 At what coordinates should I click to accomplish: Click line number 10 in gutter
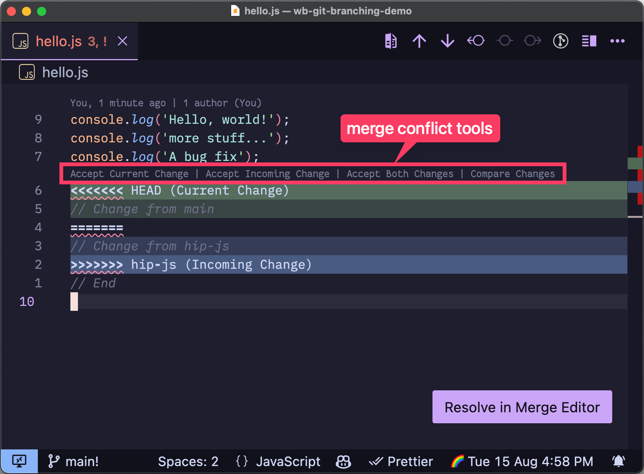27,302
